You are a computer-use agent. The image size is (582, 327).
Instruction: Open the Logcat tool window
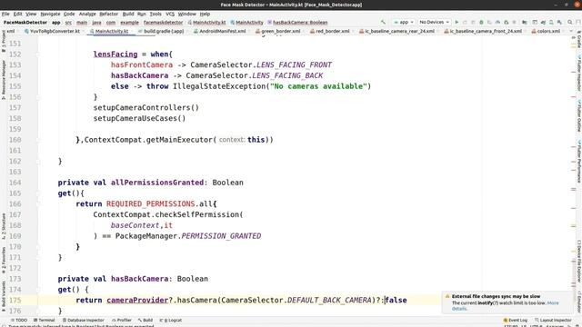(x=170, y=320)
